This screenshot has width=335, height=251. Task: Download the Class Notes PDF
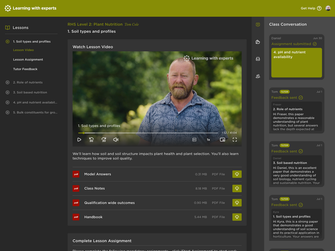point(237,188)
